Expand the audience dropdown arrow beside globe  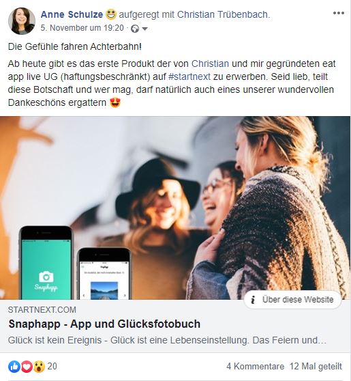144,29
